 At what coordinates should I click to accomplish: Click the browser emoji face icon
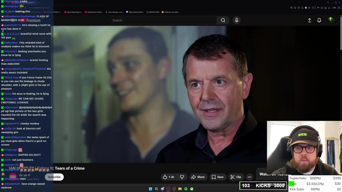point(295,8)
